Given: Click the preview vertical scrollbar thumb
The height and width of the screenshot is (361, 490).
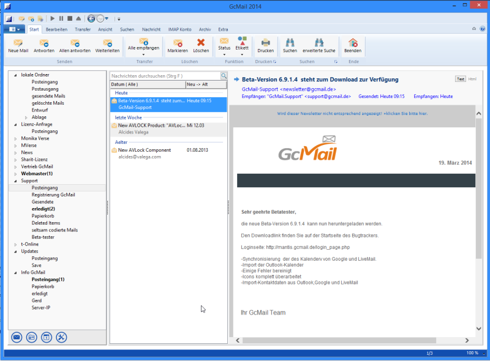Looking at the screenshot, I should pos(478,188).
